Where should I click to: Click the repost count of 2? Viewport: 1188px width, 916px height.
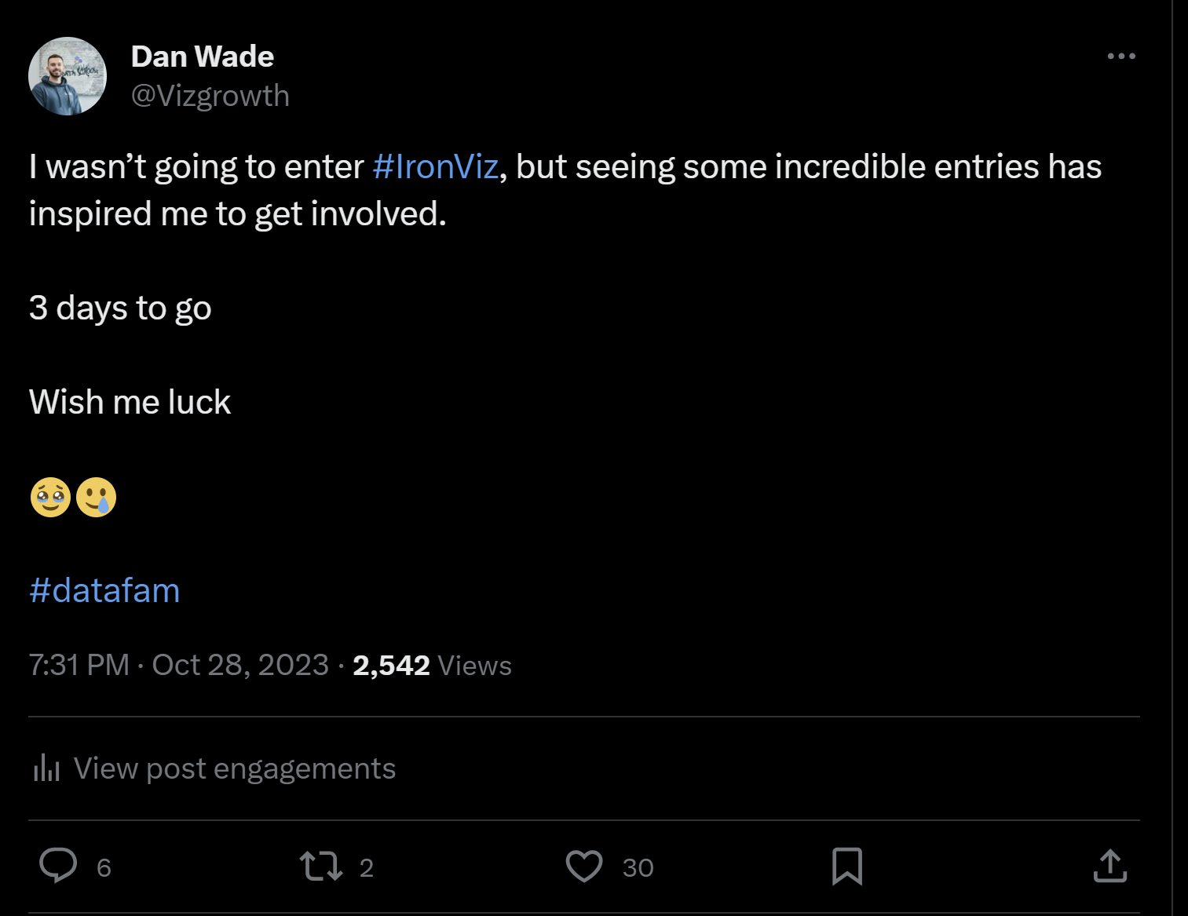[366, 867]
